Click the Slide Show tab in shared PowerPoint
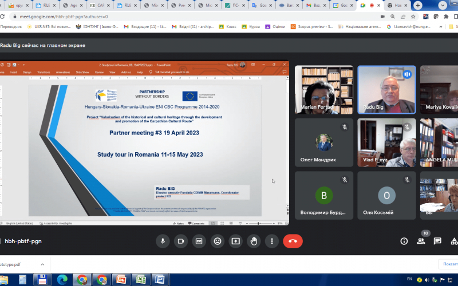This screenshot has width=458, height=286. click(82, 72)
